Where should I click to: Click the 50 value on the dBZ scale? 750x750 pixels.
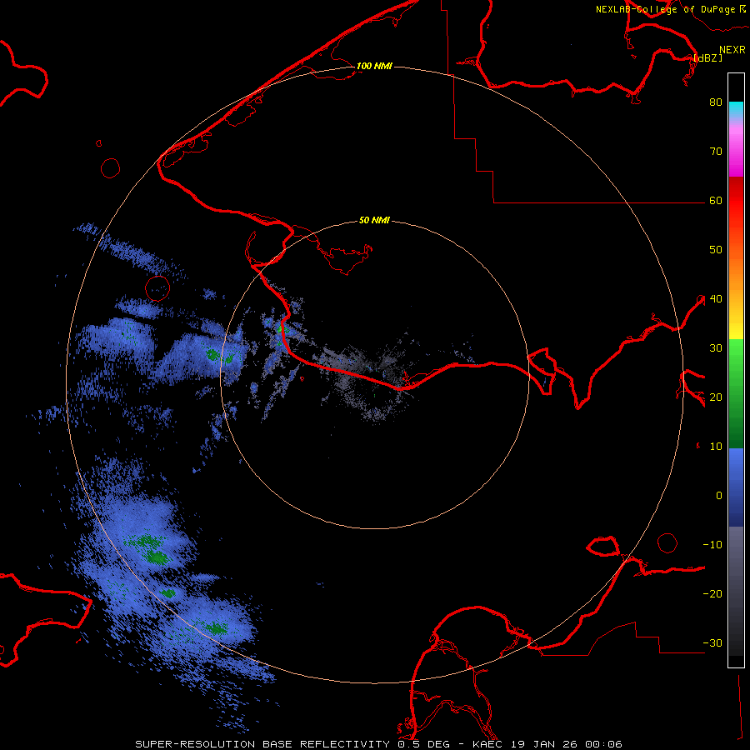(716, 250)
